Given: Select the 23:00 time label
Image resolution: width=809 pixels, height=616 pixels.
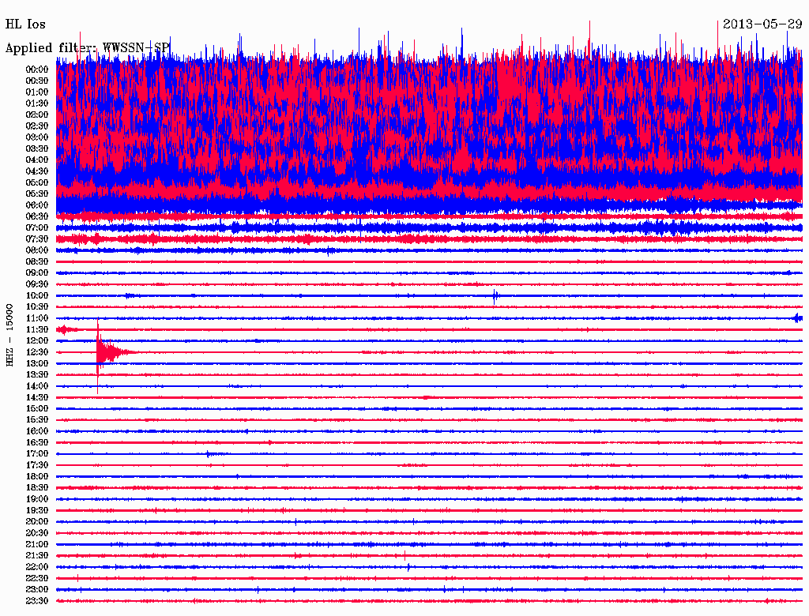Looking at the screenshot, I should click(x=36, y=590).
